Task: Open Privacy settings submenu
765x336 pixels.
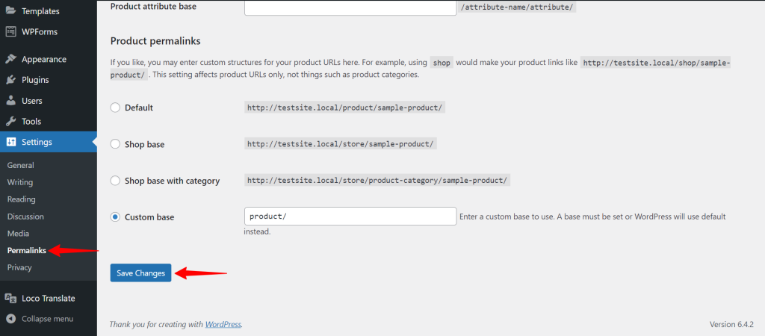Action: coord(19,267)
